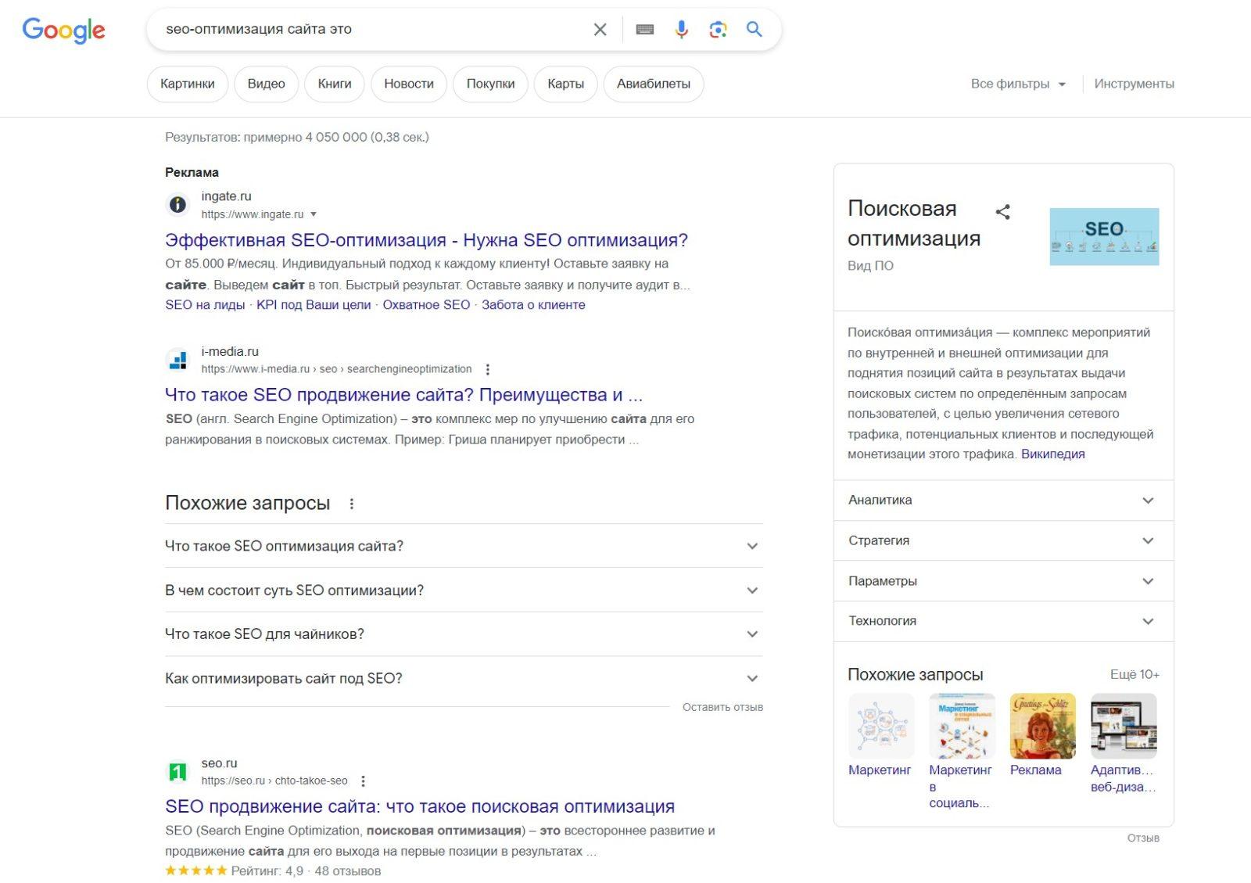The width and height of the screenshot is (1251, 883).
Task: Open the SEO knowledge panel image
Action: click(x=1104, y=237)
